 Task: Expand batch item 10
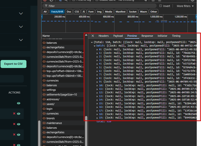click(97, 85)
